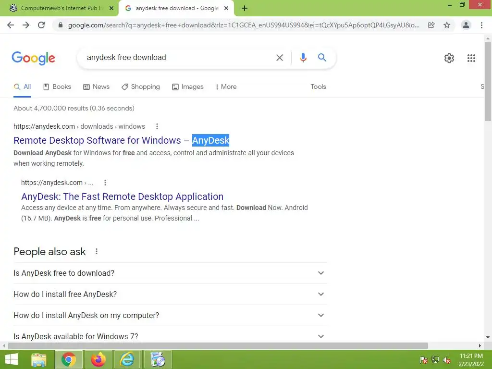492x369 pixels.
Task: Click the vertical scrollbar thumb
Action: [488, 82]
